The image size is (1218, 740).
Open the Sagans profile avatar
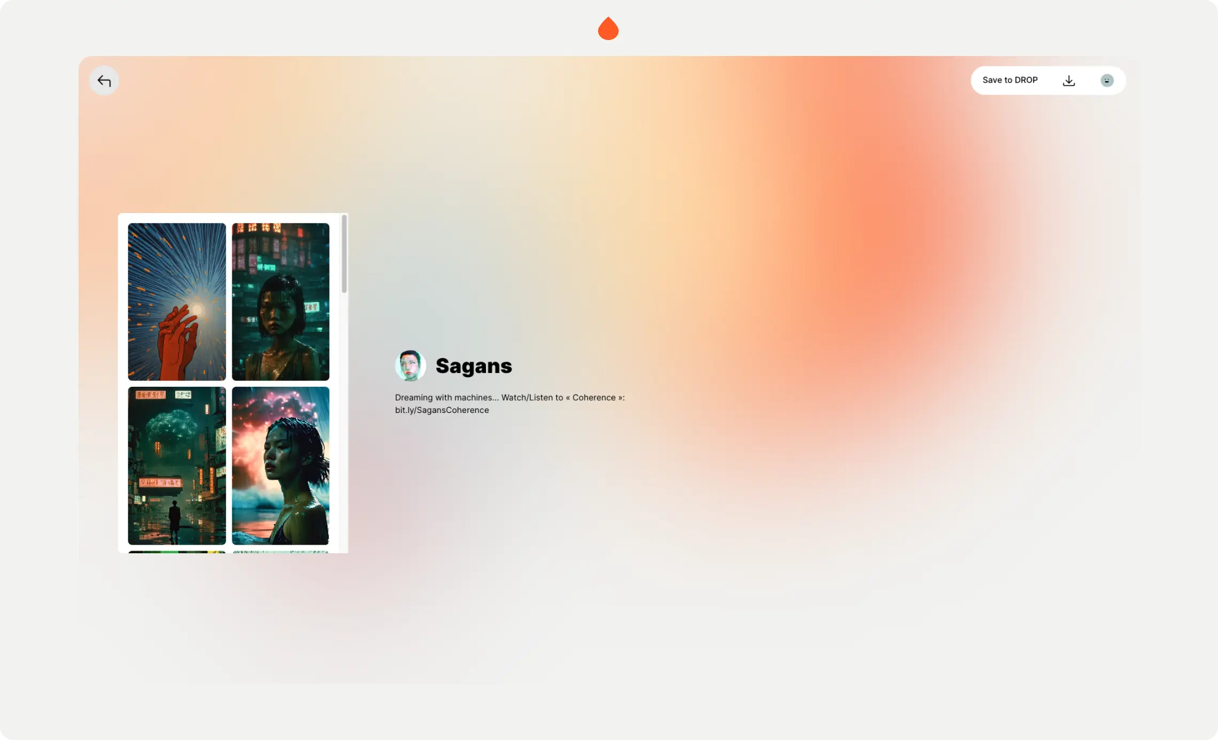point(410,365)
